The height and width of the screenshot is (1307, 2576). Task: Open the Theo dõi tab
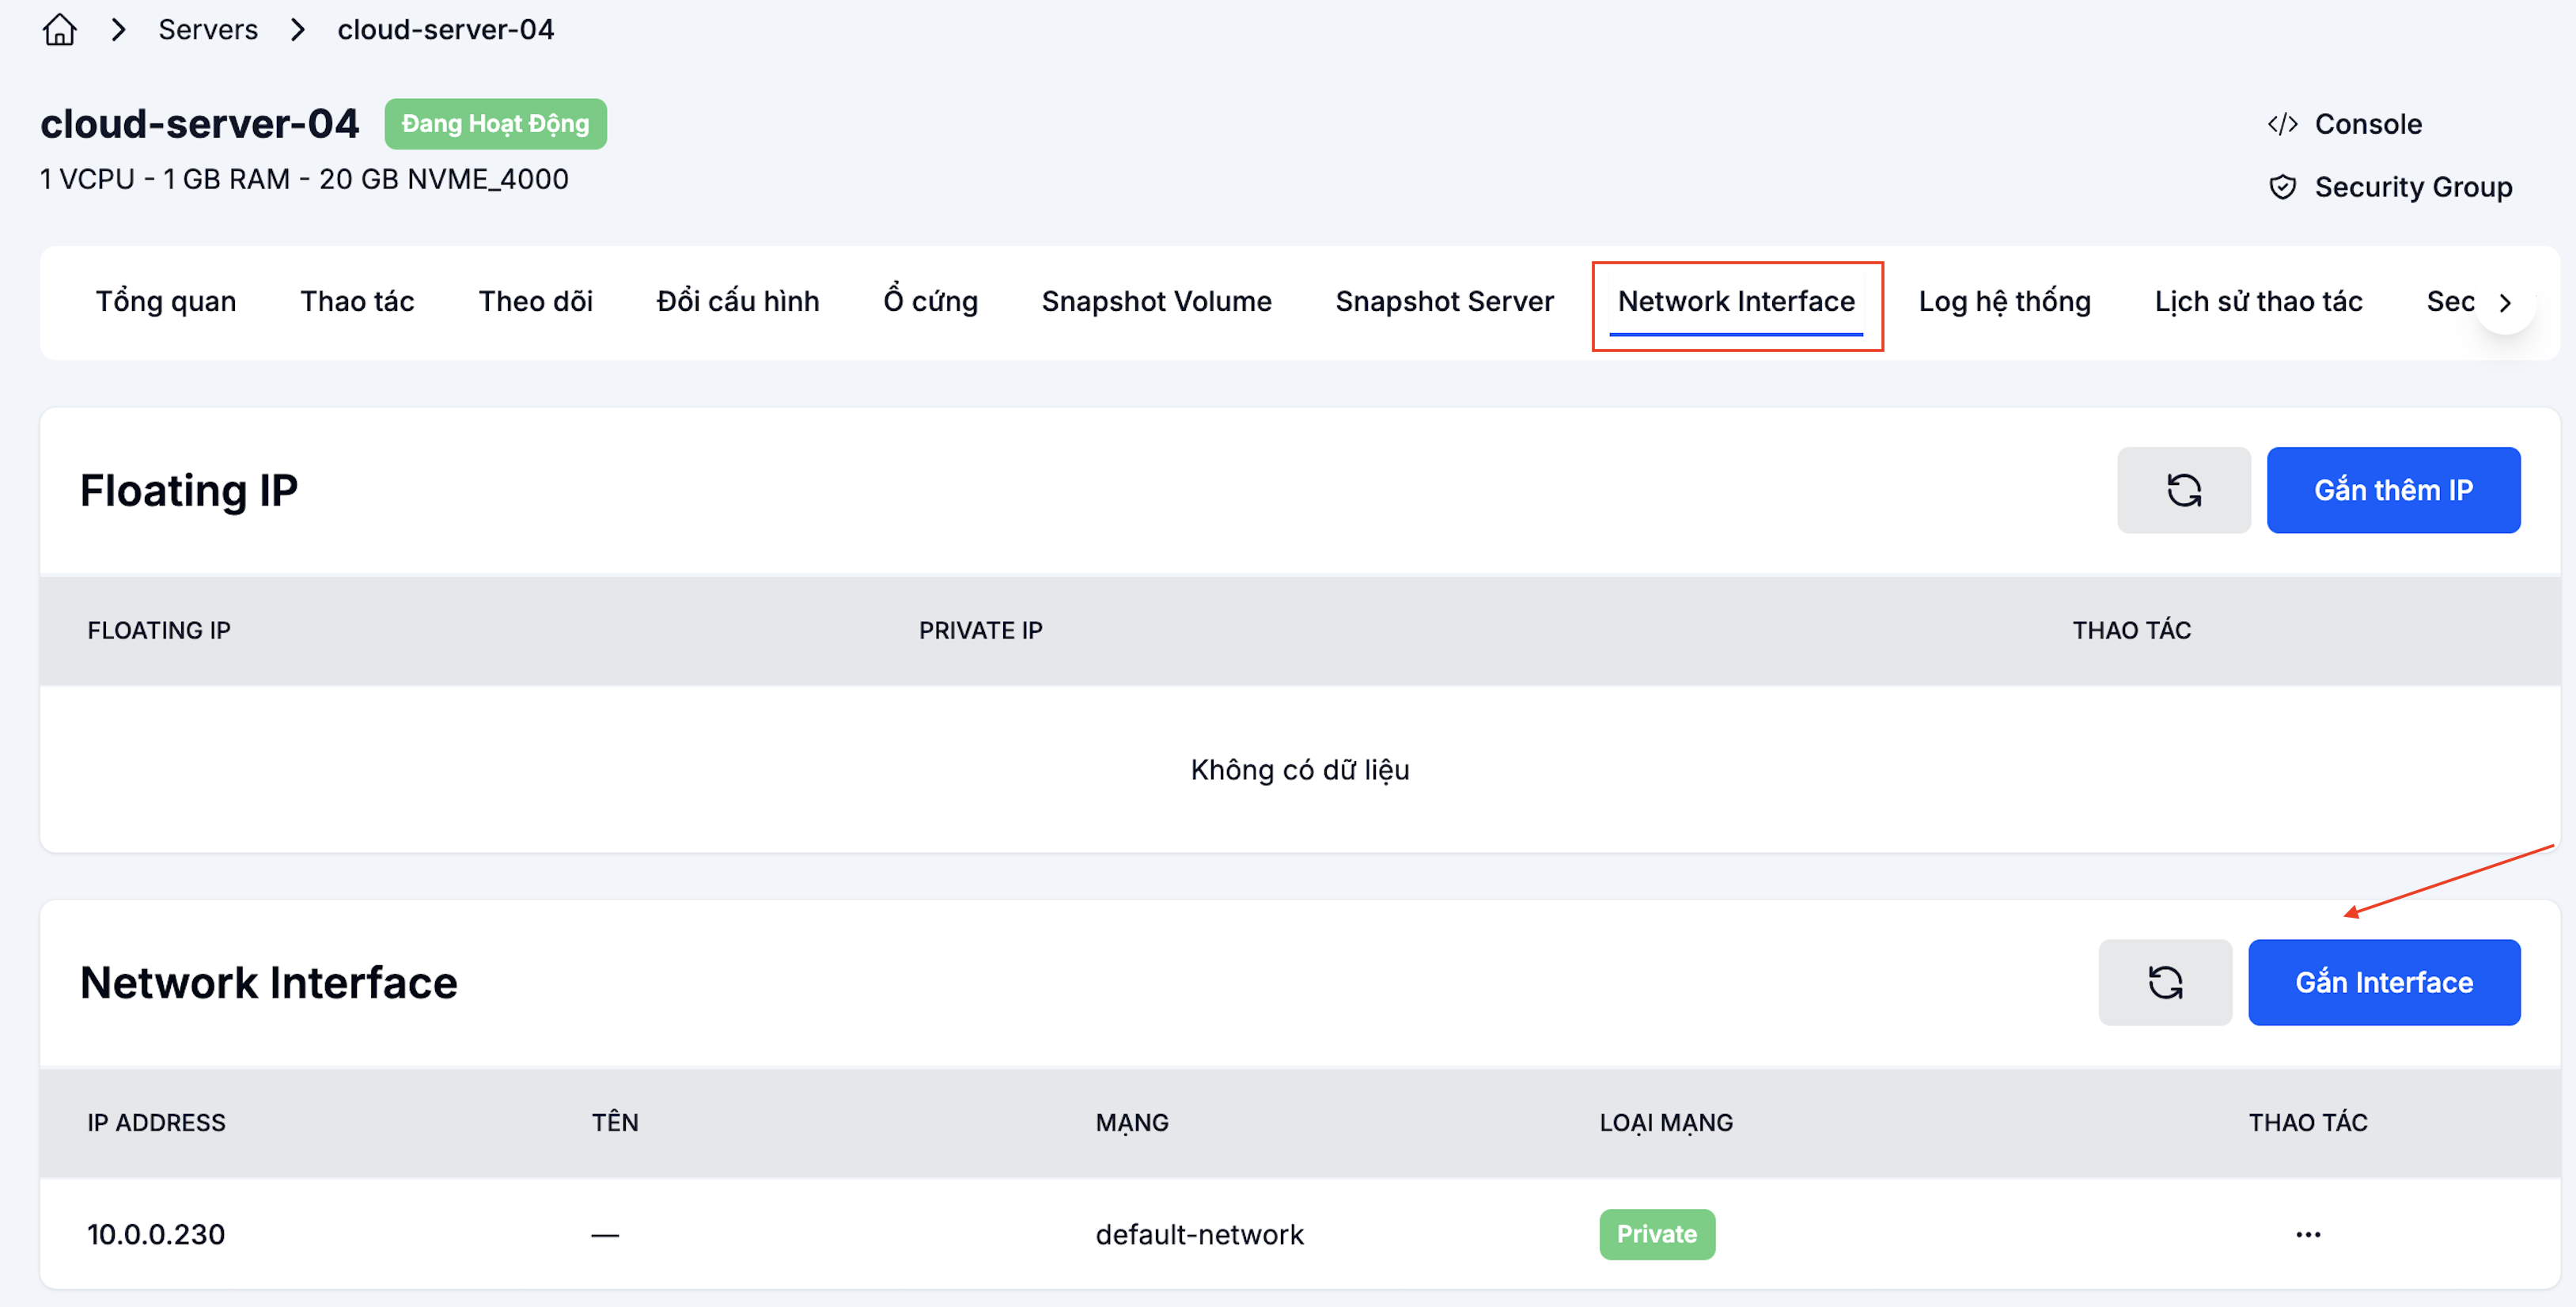(535, 301)
